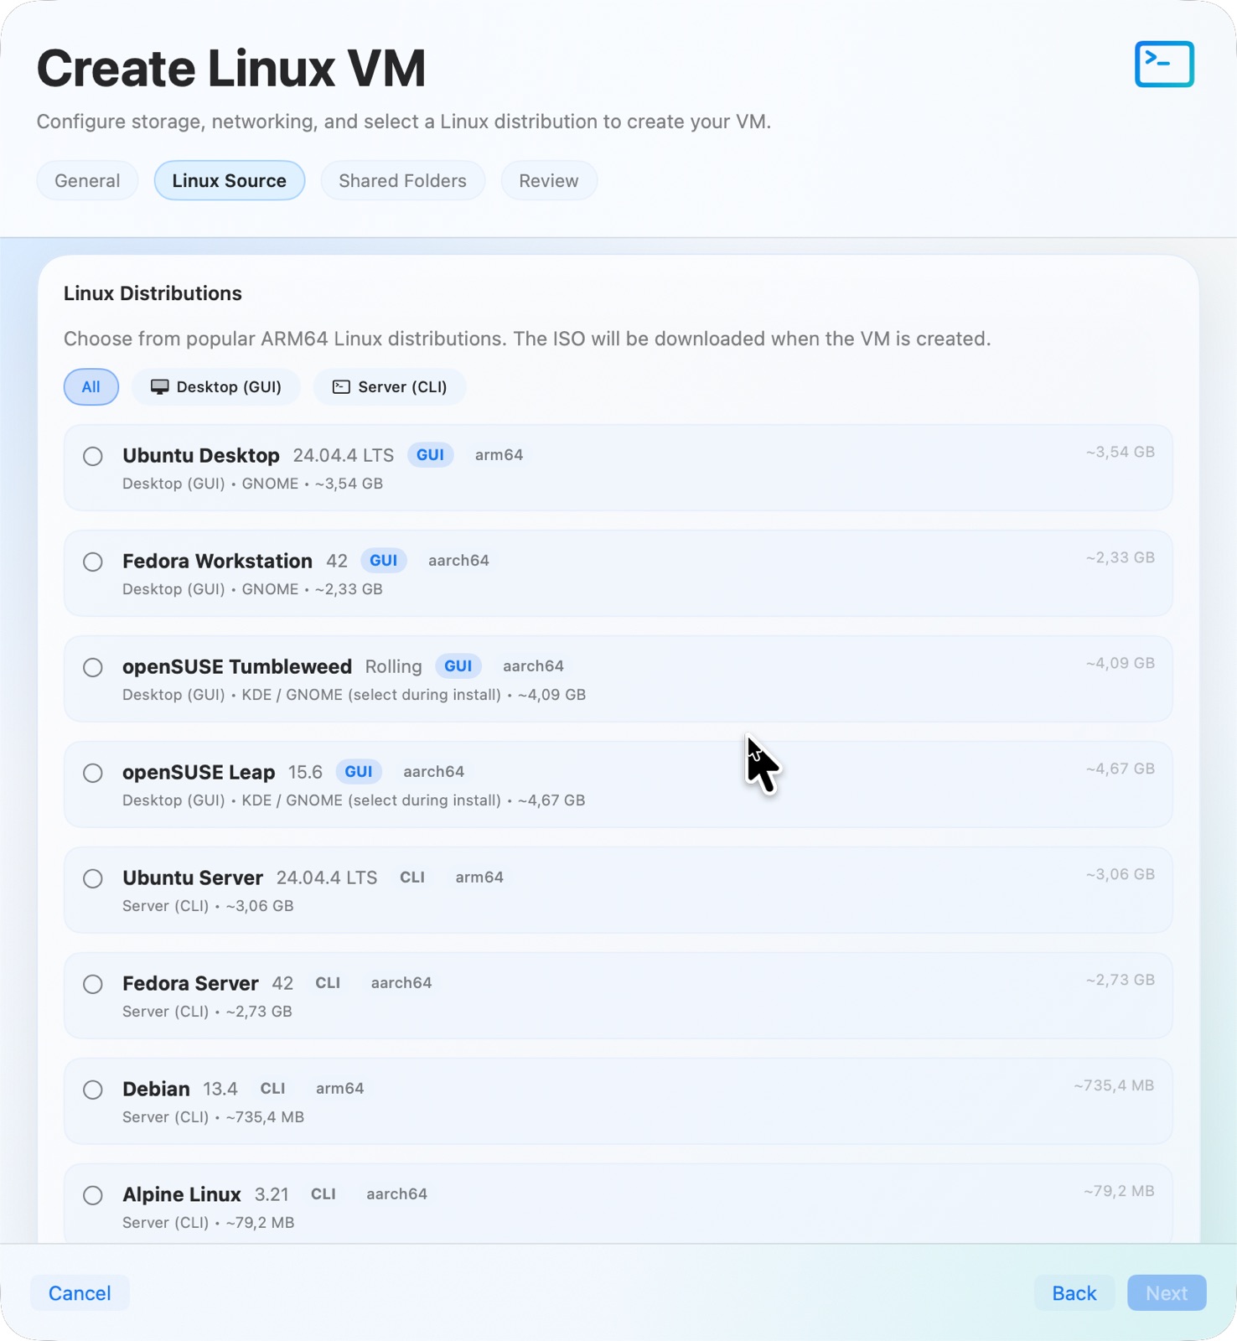
Task: Click the CLI badge on Ubuntu Server
Action: pyautogui.click(x=411, y=877)
